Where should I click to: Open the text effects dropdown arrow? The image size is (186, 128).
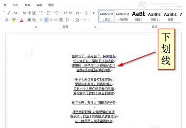coord(10,20)
